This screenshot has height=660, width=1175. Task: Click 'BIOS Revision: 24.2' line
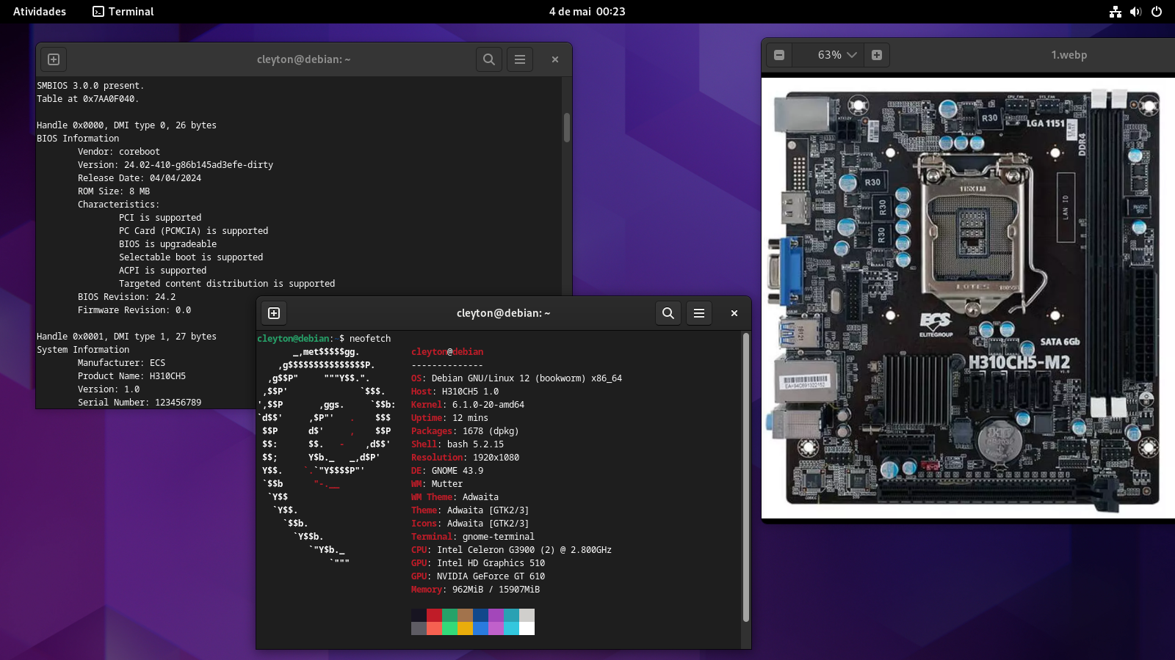tap(127, 297)
